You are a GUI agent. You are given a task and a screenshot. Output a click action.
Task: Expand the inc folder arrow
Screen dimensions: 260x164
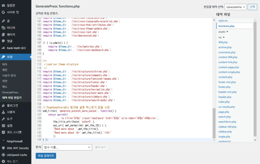(224, 37)
